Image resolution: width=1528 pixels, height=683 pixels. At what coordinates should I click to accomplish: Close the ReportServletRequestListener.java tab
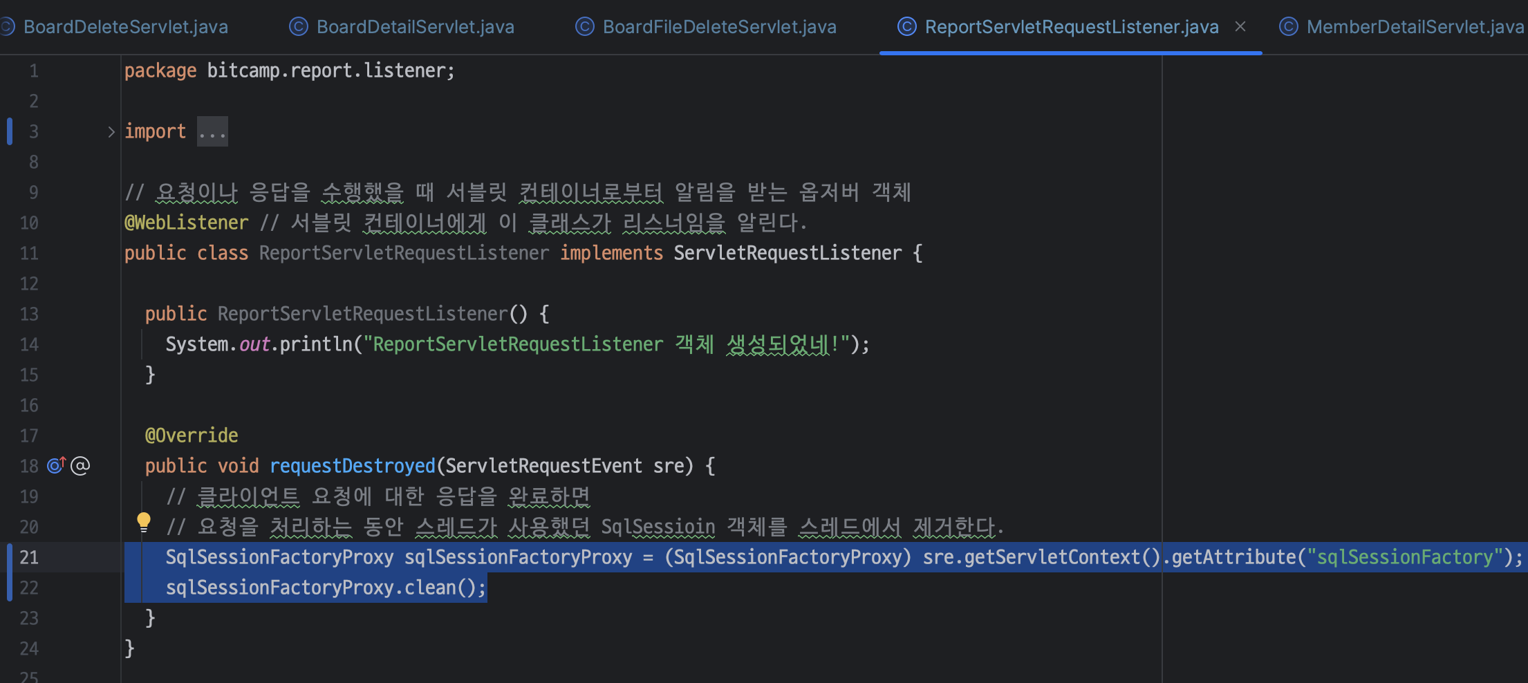(1240, 26)
